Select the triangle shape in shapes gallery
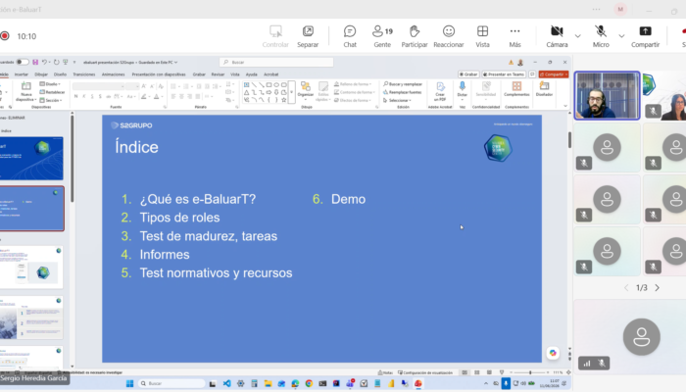 point(247,92)
